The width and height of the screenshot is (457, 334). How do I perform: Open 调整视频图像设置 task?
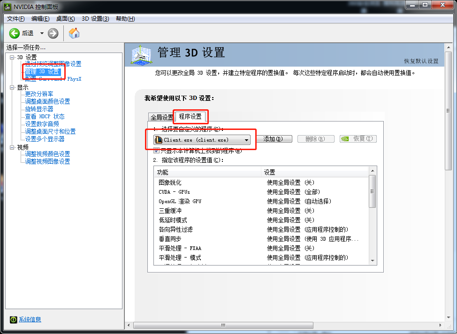point(47,161)
